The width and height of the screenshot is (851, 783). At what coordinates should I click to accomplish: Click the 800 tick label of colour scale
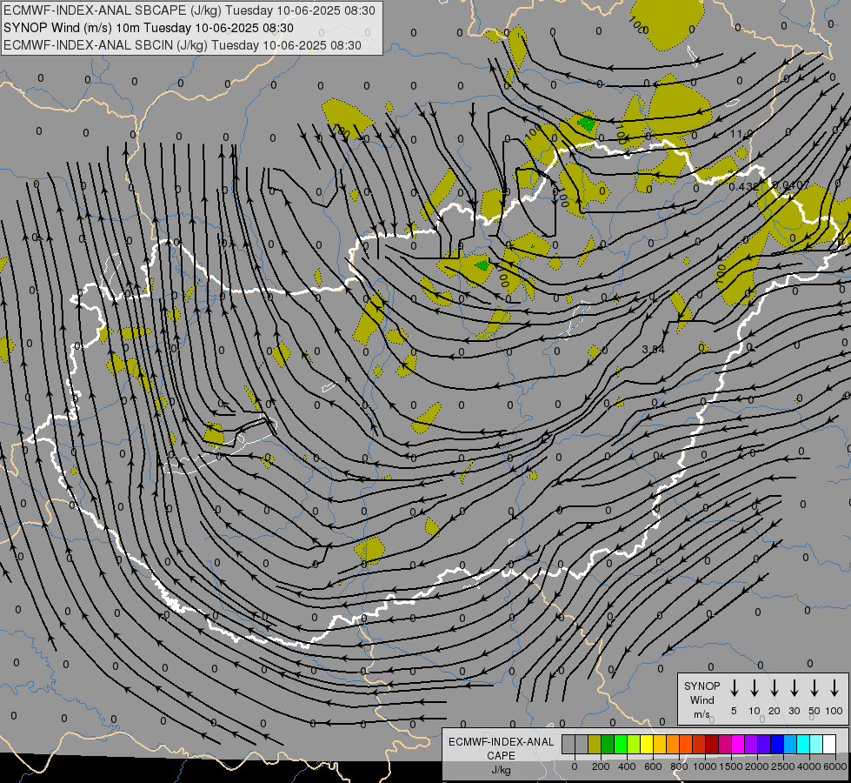pos(679,766)
